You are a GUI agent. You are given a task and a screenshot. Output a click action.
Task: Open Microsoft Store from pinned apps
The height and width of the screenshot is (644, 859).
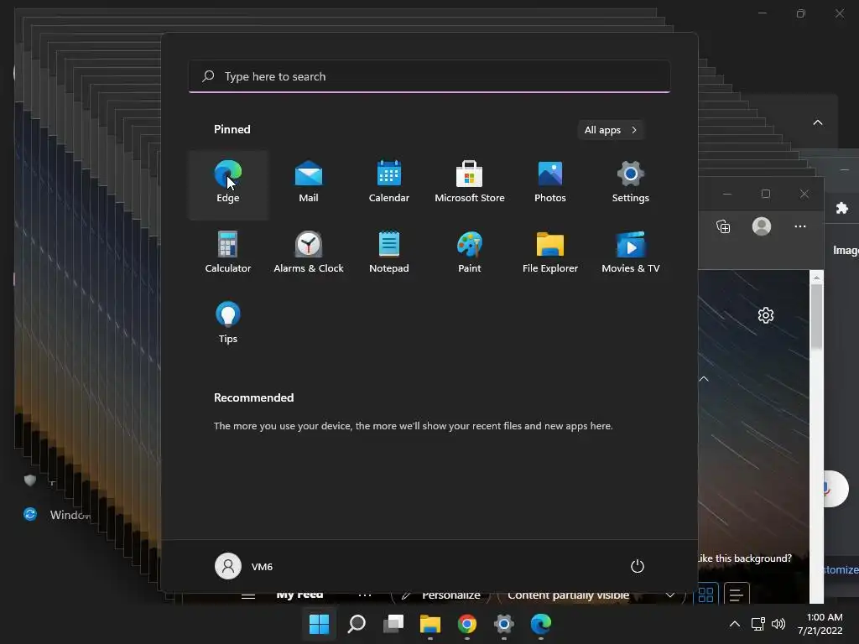[470, 184]
